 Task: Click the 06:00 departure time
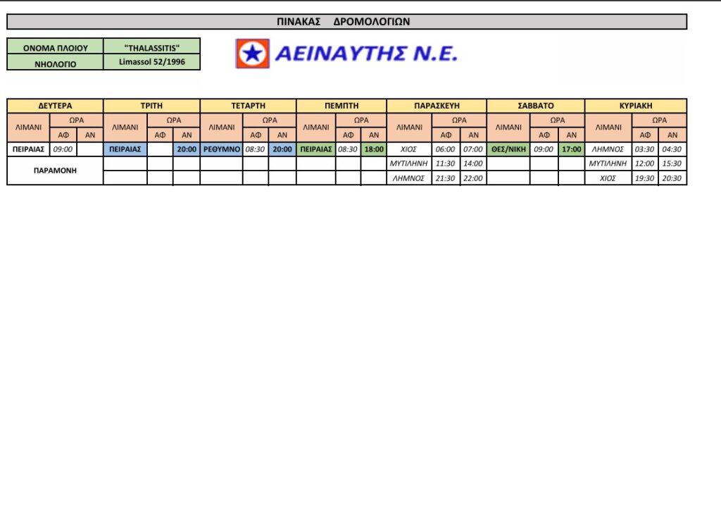[446, 149]
